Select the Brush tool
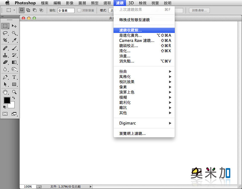The height and width of the screenshot is (189, 242). point(14,48)
